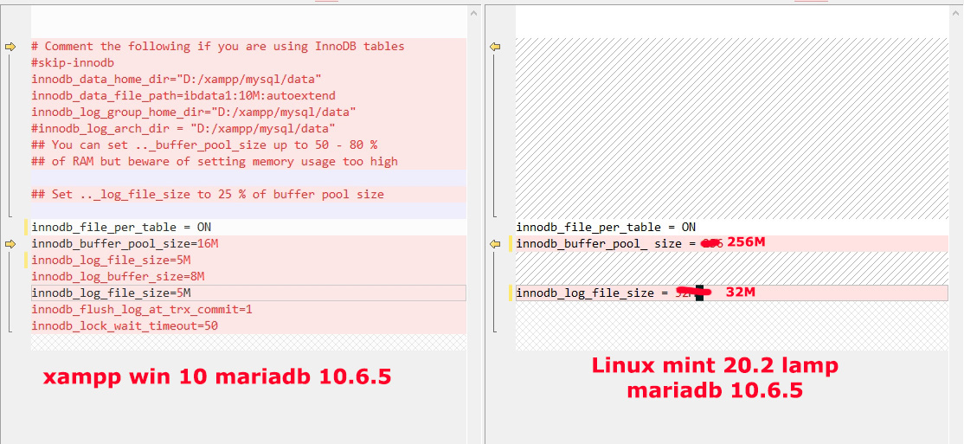Screen dimensions: 964x444
Task: Click 'innodb_file_per_table = ON' in right pane
Action: 731,227
